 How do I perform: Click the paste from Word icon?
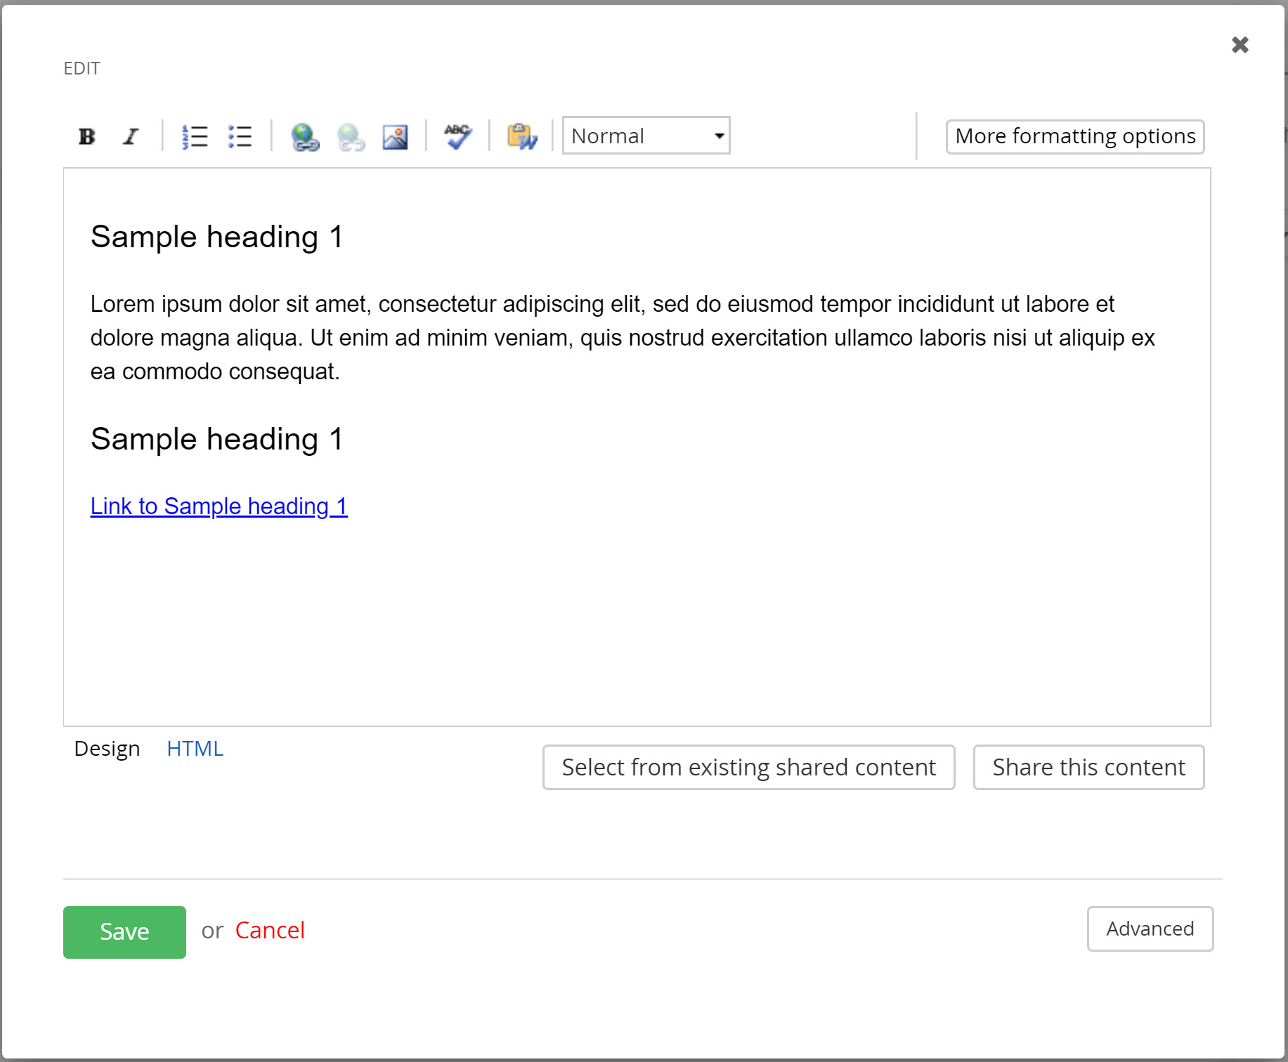pyautogui.click(x=521, y=136)
